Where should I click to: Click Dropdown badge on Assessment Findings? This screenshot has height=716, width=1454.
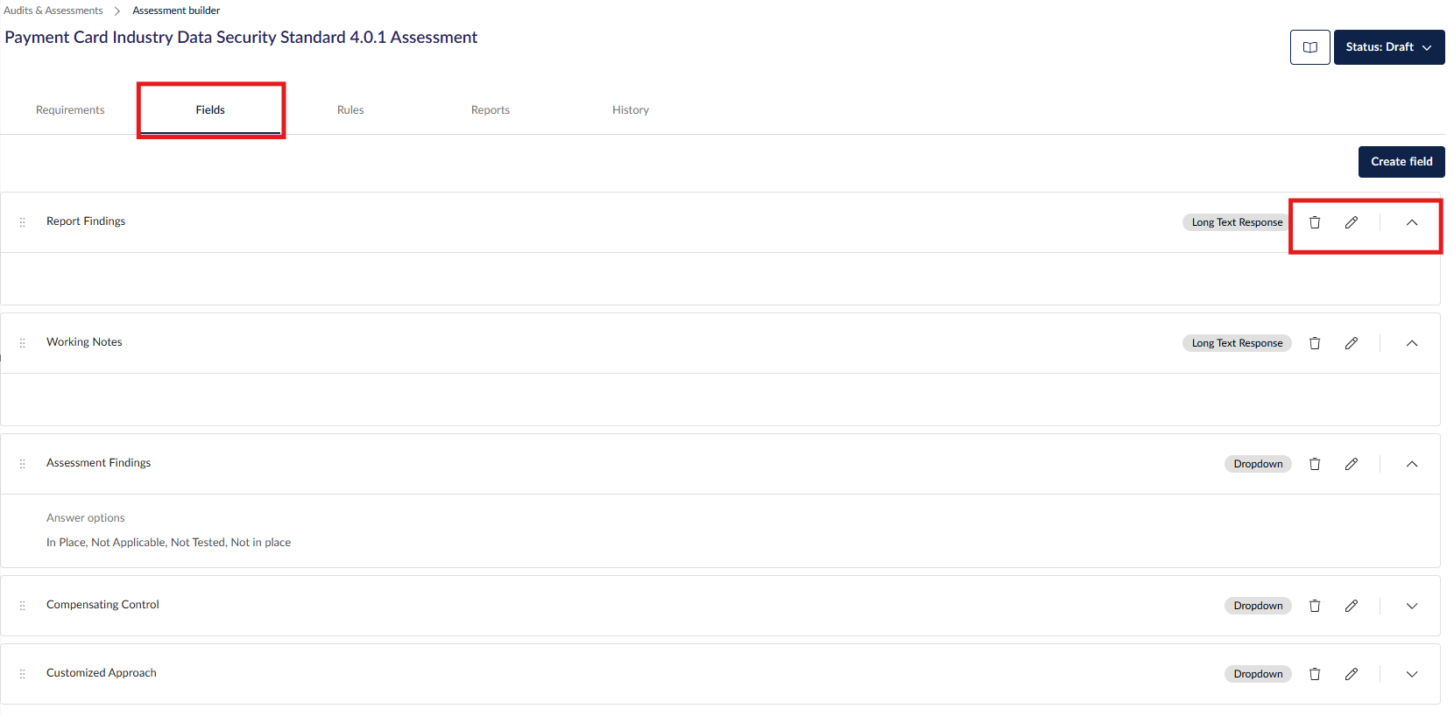[1257, 464]
